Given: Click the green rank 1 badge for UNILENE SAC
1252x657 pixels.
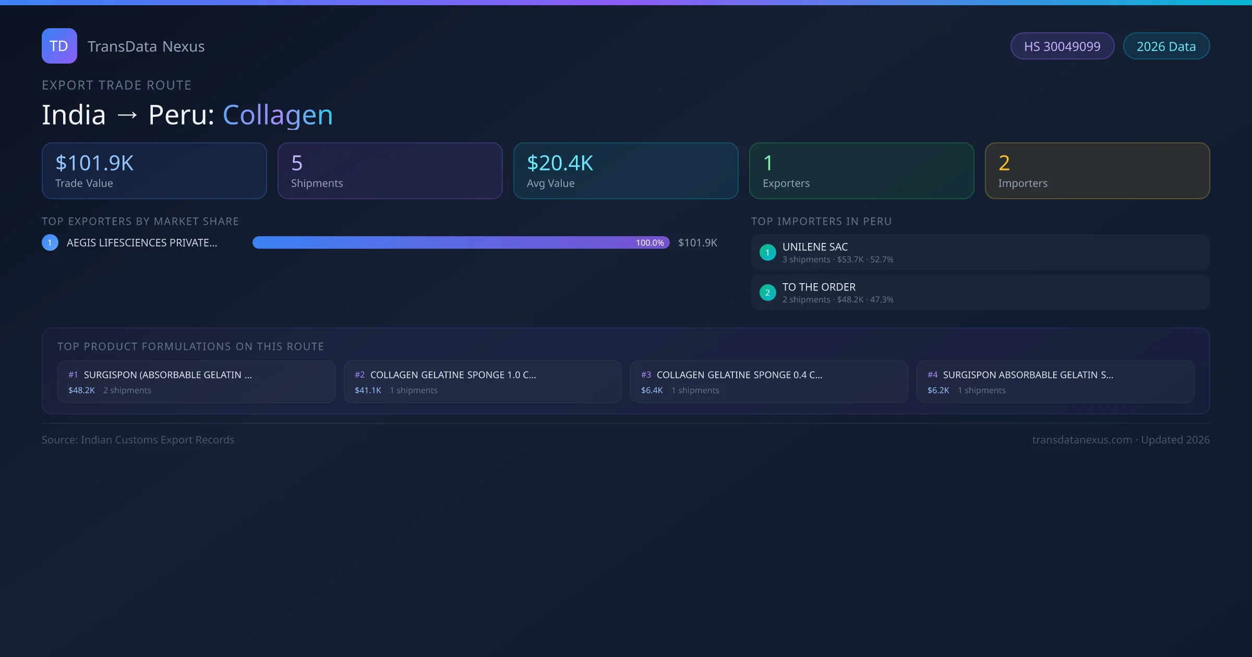Looking at the screenshot, I should point(767,252).
